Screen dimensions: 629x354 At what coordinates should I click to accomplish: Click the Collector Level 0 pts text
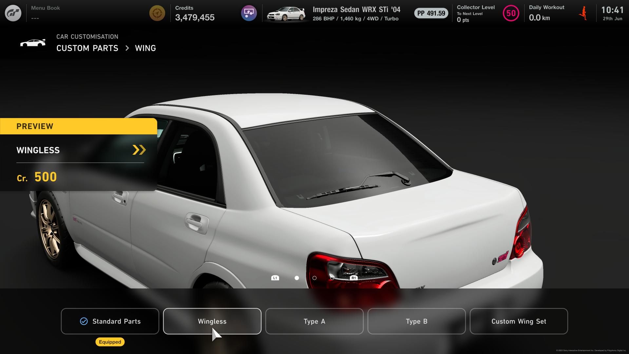(x=463, y=20)
